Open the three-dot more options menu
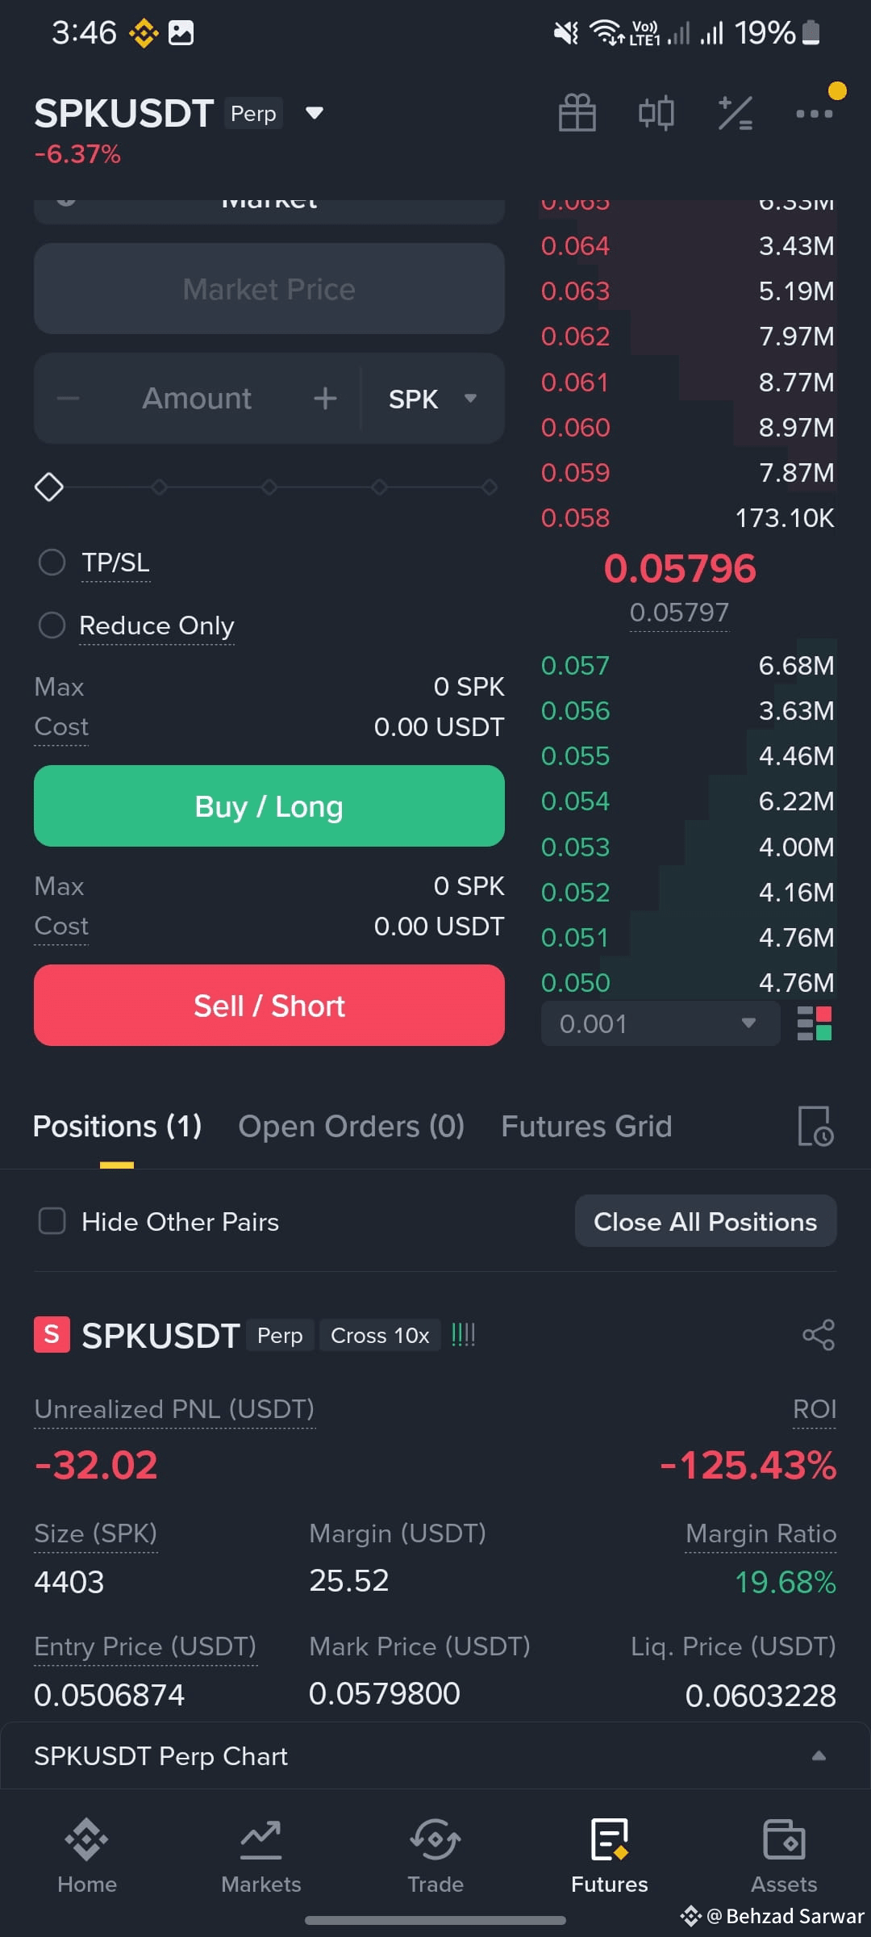Screen dimensions: 871x1937 point(815,114)
